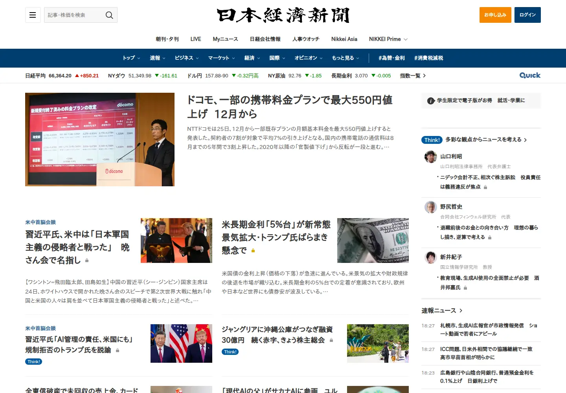This screenshot has height=393, width=566.
Task: Click the ドル円 157.88-90 quote
Action: pyautogui.click(x=223, y=75)
